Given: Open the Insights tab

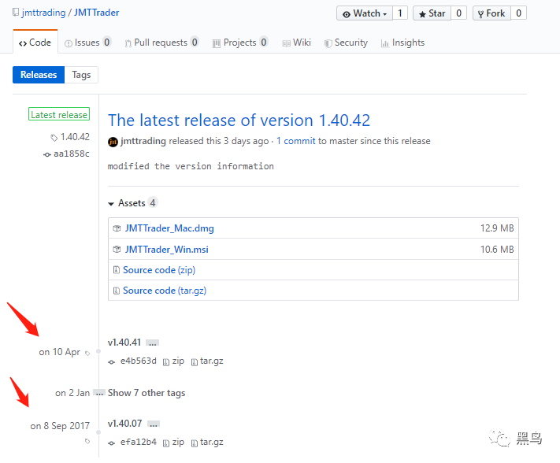Looking at the screenshot, I should pos(402,43).
